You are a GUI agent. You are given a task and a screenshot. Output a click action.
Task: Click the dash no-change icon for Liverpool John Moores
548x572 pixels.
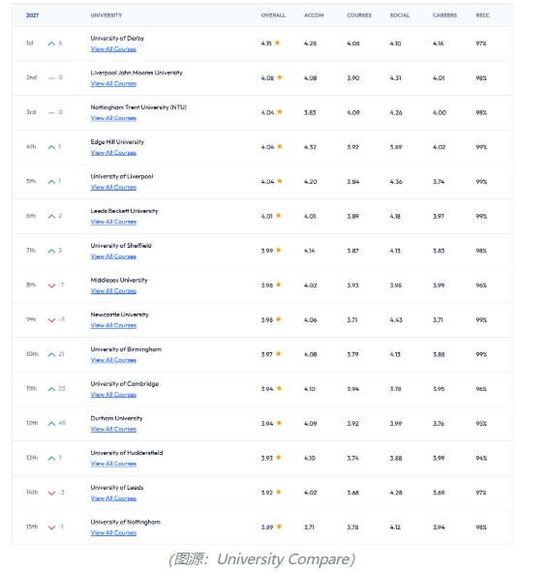point(51,77)
